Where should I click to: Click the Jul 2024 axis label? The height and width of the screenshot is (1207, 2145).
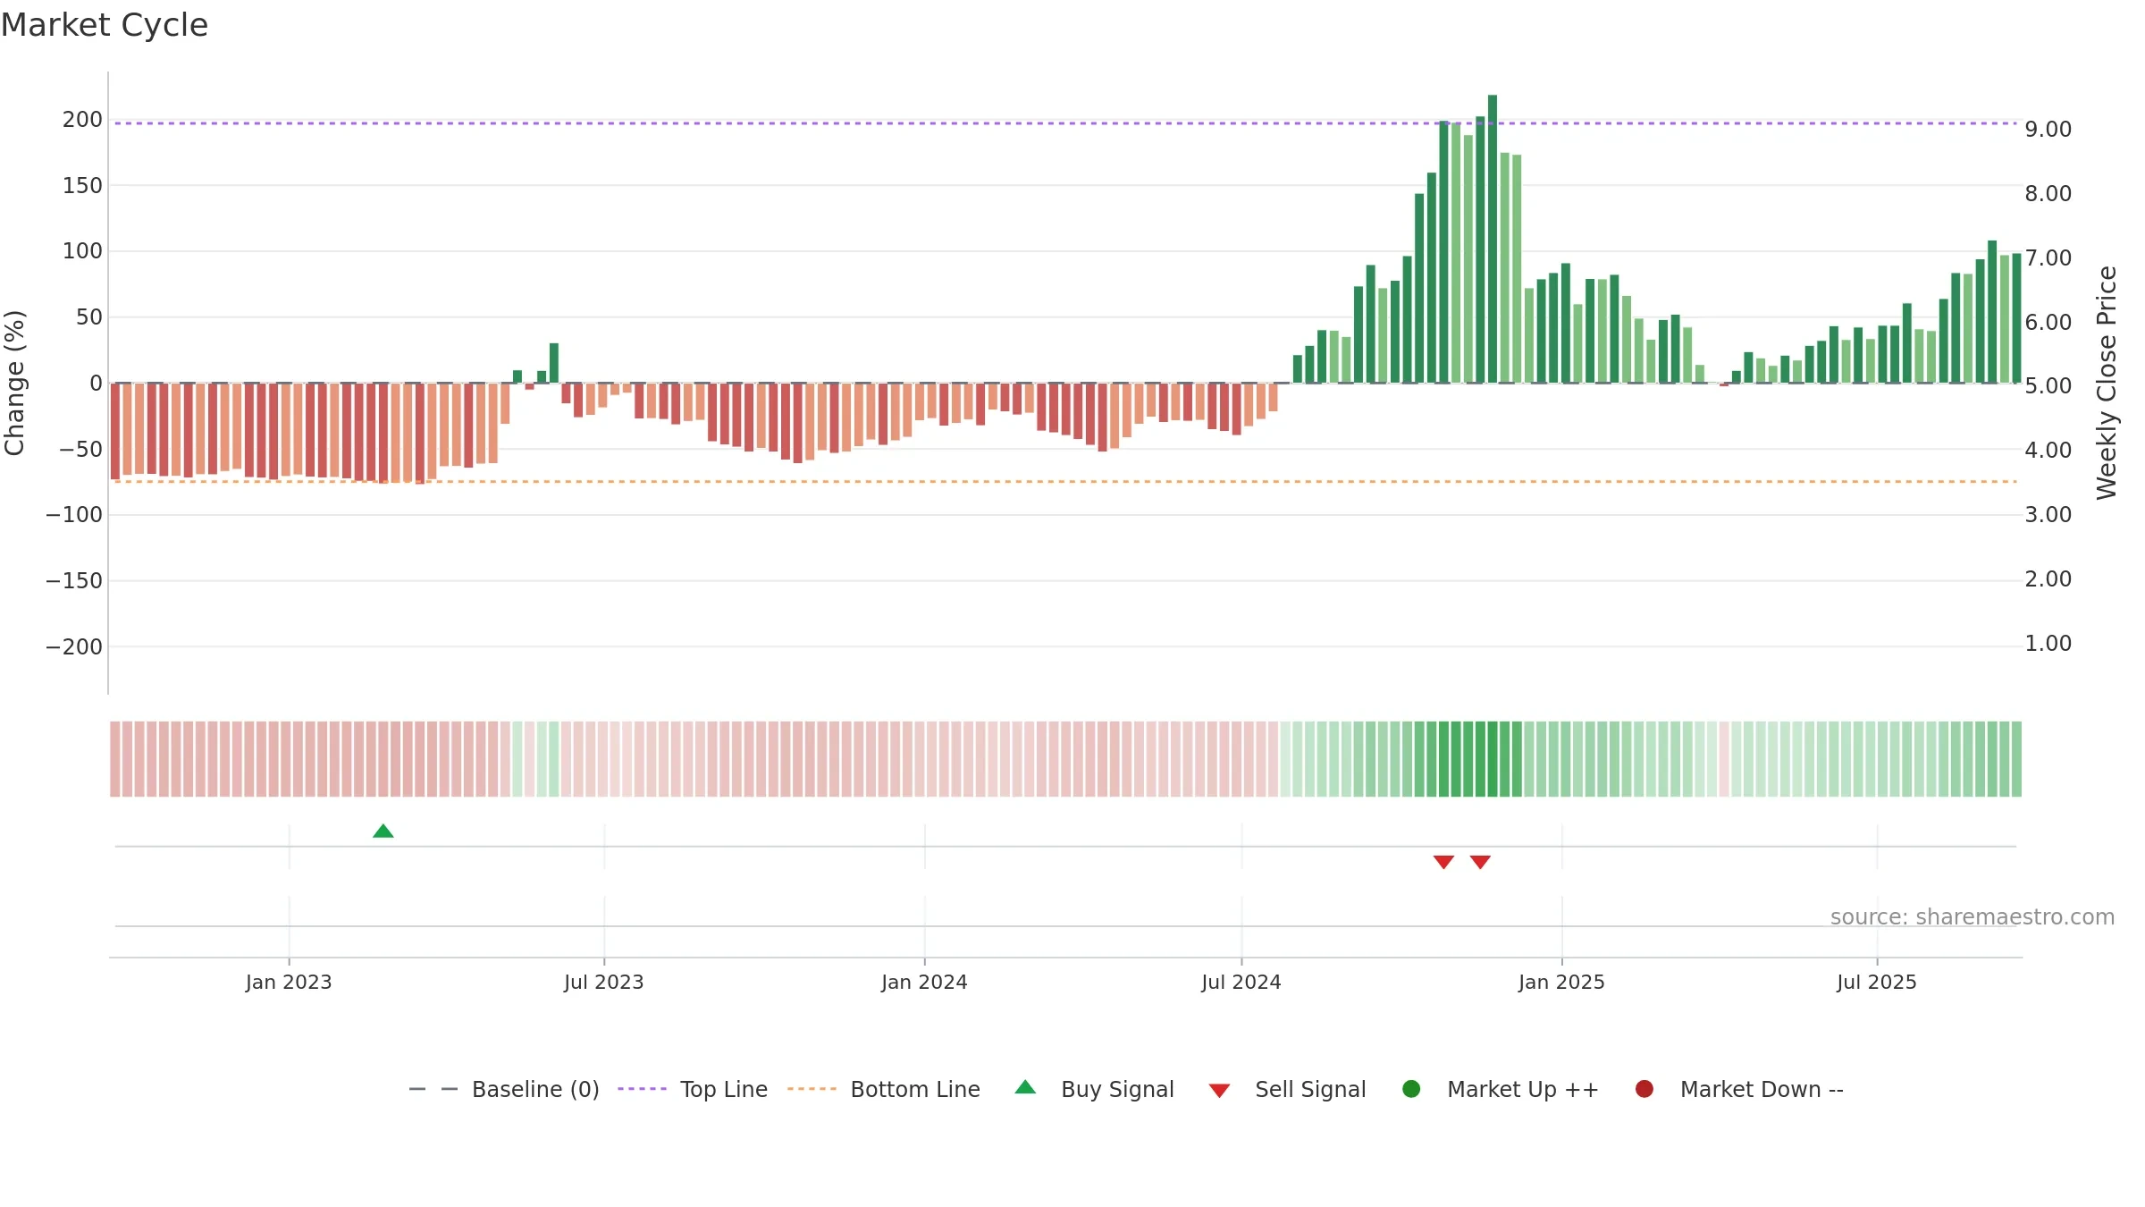click(1241, 983)
